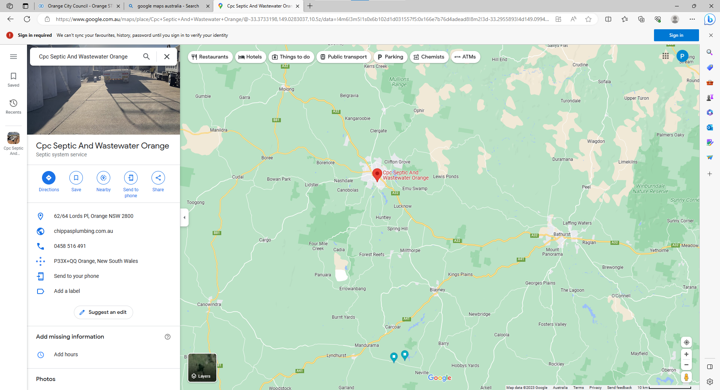Zoom out on the map
Image resolution: width=720 pixels, height=390 pixels.
[x=686, y=365]
